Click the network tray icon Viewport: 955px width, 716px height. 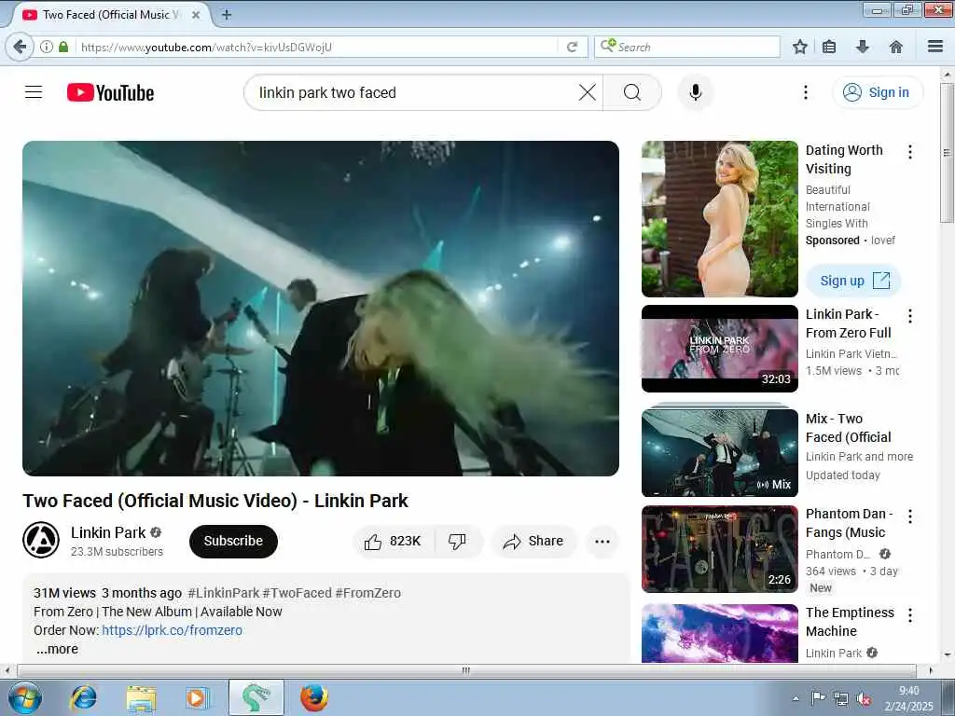tap(841, 698)
